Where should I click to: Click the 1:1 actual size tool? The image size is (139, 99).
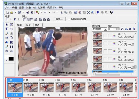point(11,47)
